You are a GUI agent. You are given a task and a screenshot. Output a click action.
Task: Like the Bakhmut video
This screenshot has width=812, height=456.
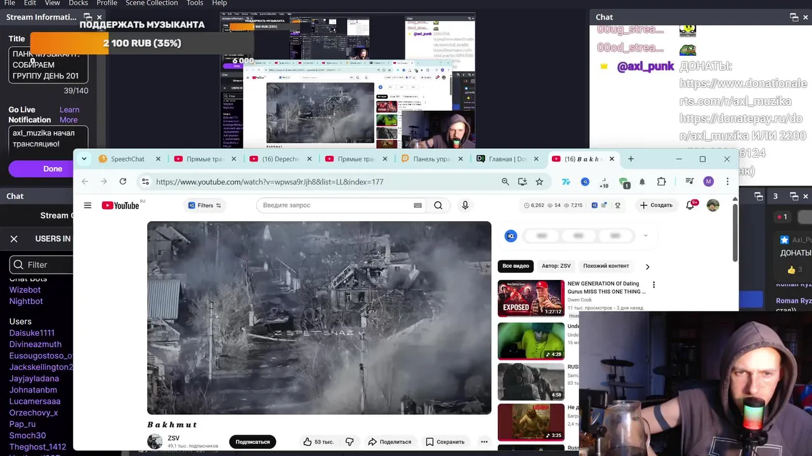coord(318,441)
